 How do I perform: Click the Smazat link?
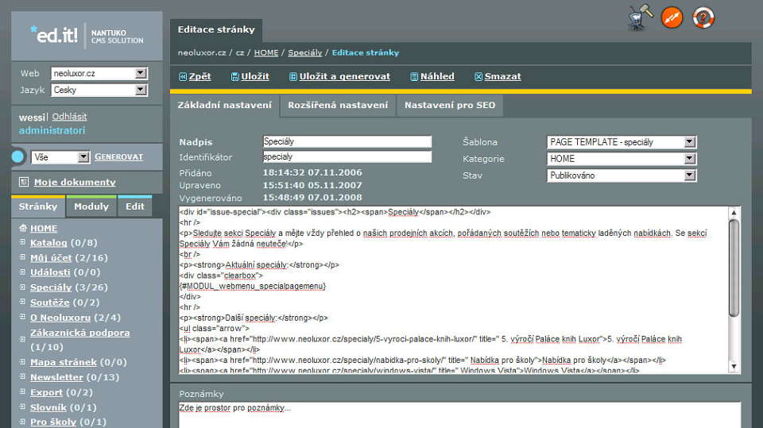(502, 76)
